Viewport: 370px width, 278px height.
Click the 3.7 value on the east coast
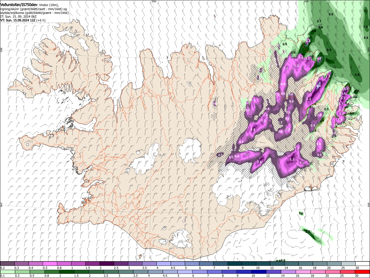coord(347,89)
